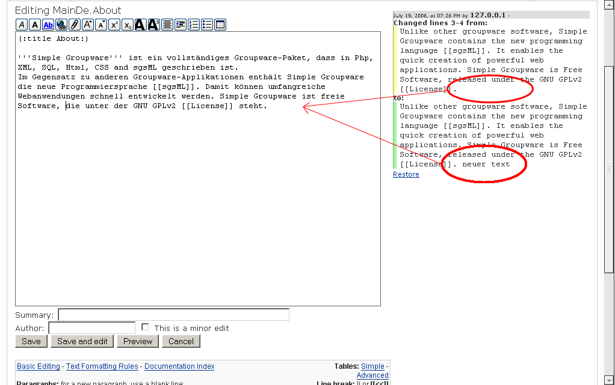The width and height of the screenshot is (615, 385).
Task: Open the Text Formatting Rules link
Action: (102, 366)
